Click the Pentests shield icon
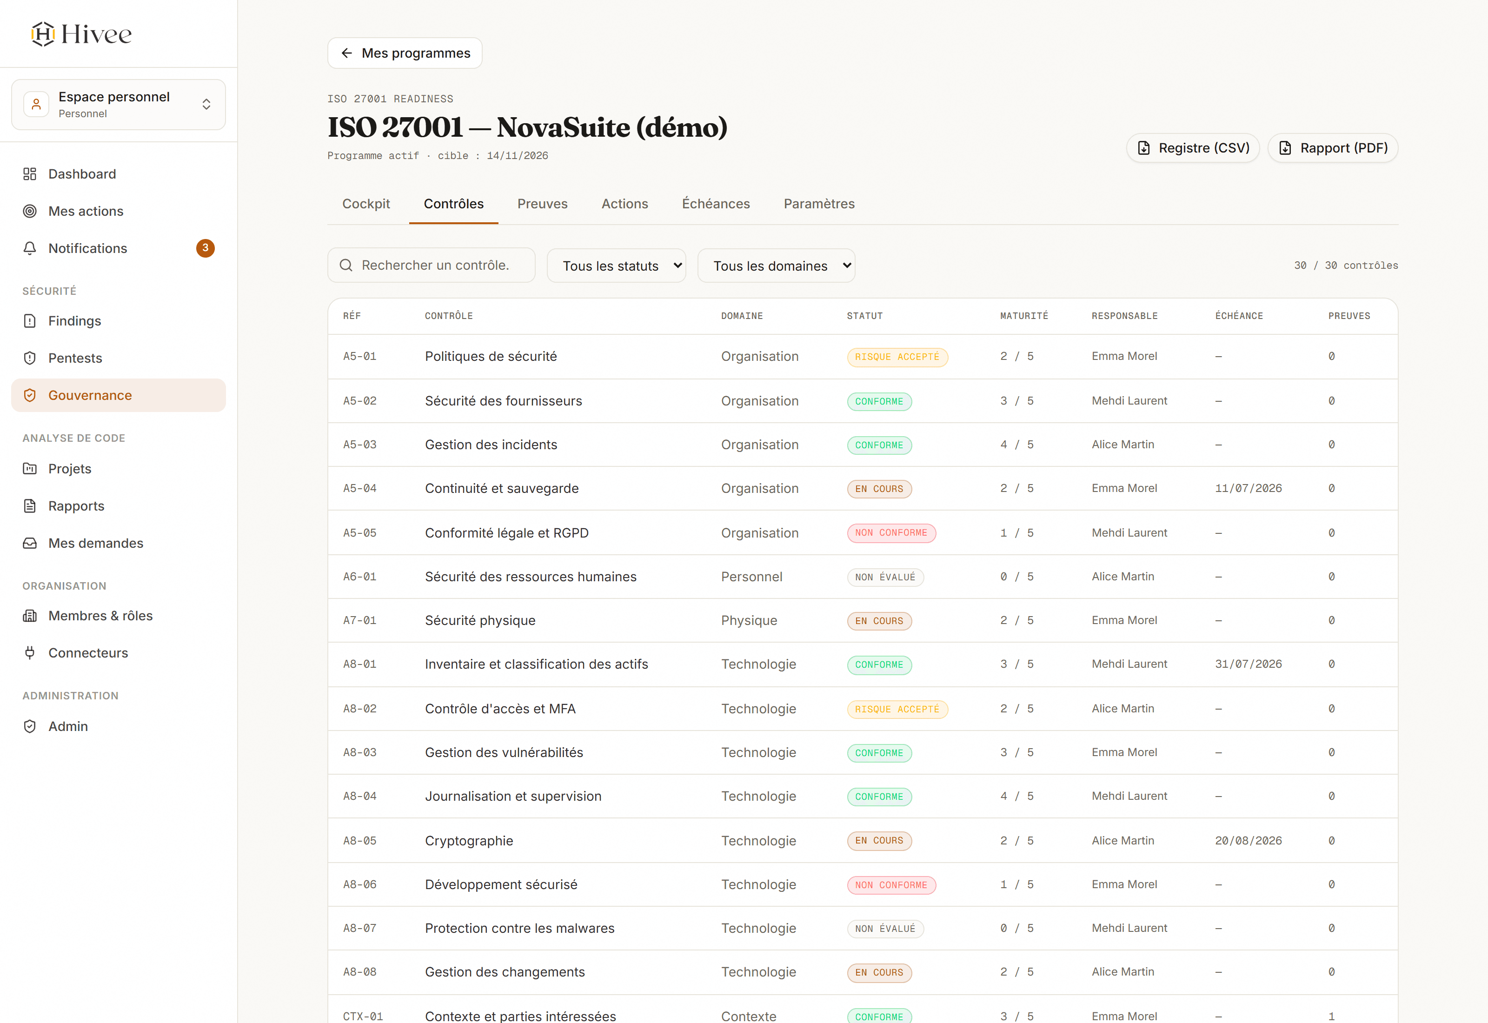Viewport: 1488px width, 1023px height. pos(29,358)
